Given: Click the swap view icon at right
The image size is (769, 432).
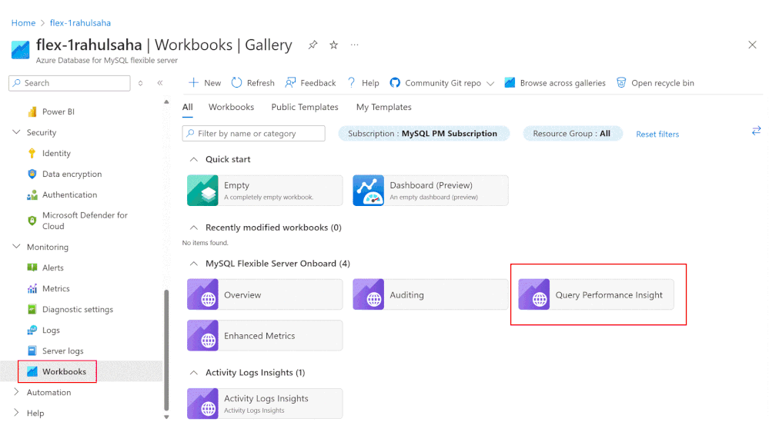Looking at the screenshot, I should pos(756,131).
